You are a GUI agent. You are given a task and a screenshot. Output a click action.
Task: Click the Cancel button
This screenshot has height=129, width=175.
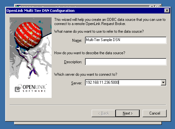point(154,113)
